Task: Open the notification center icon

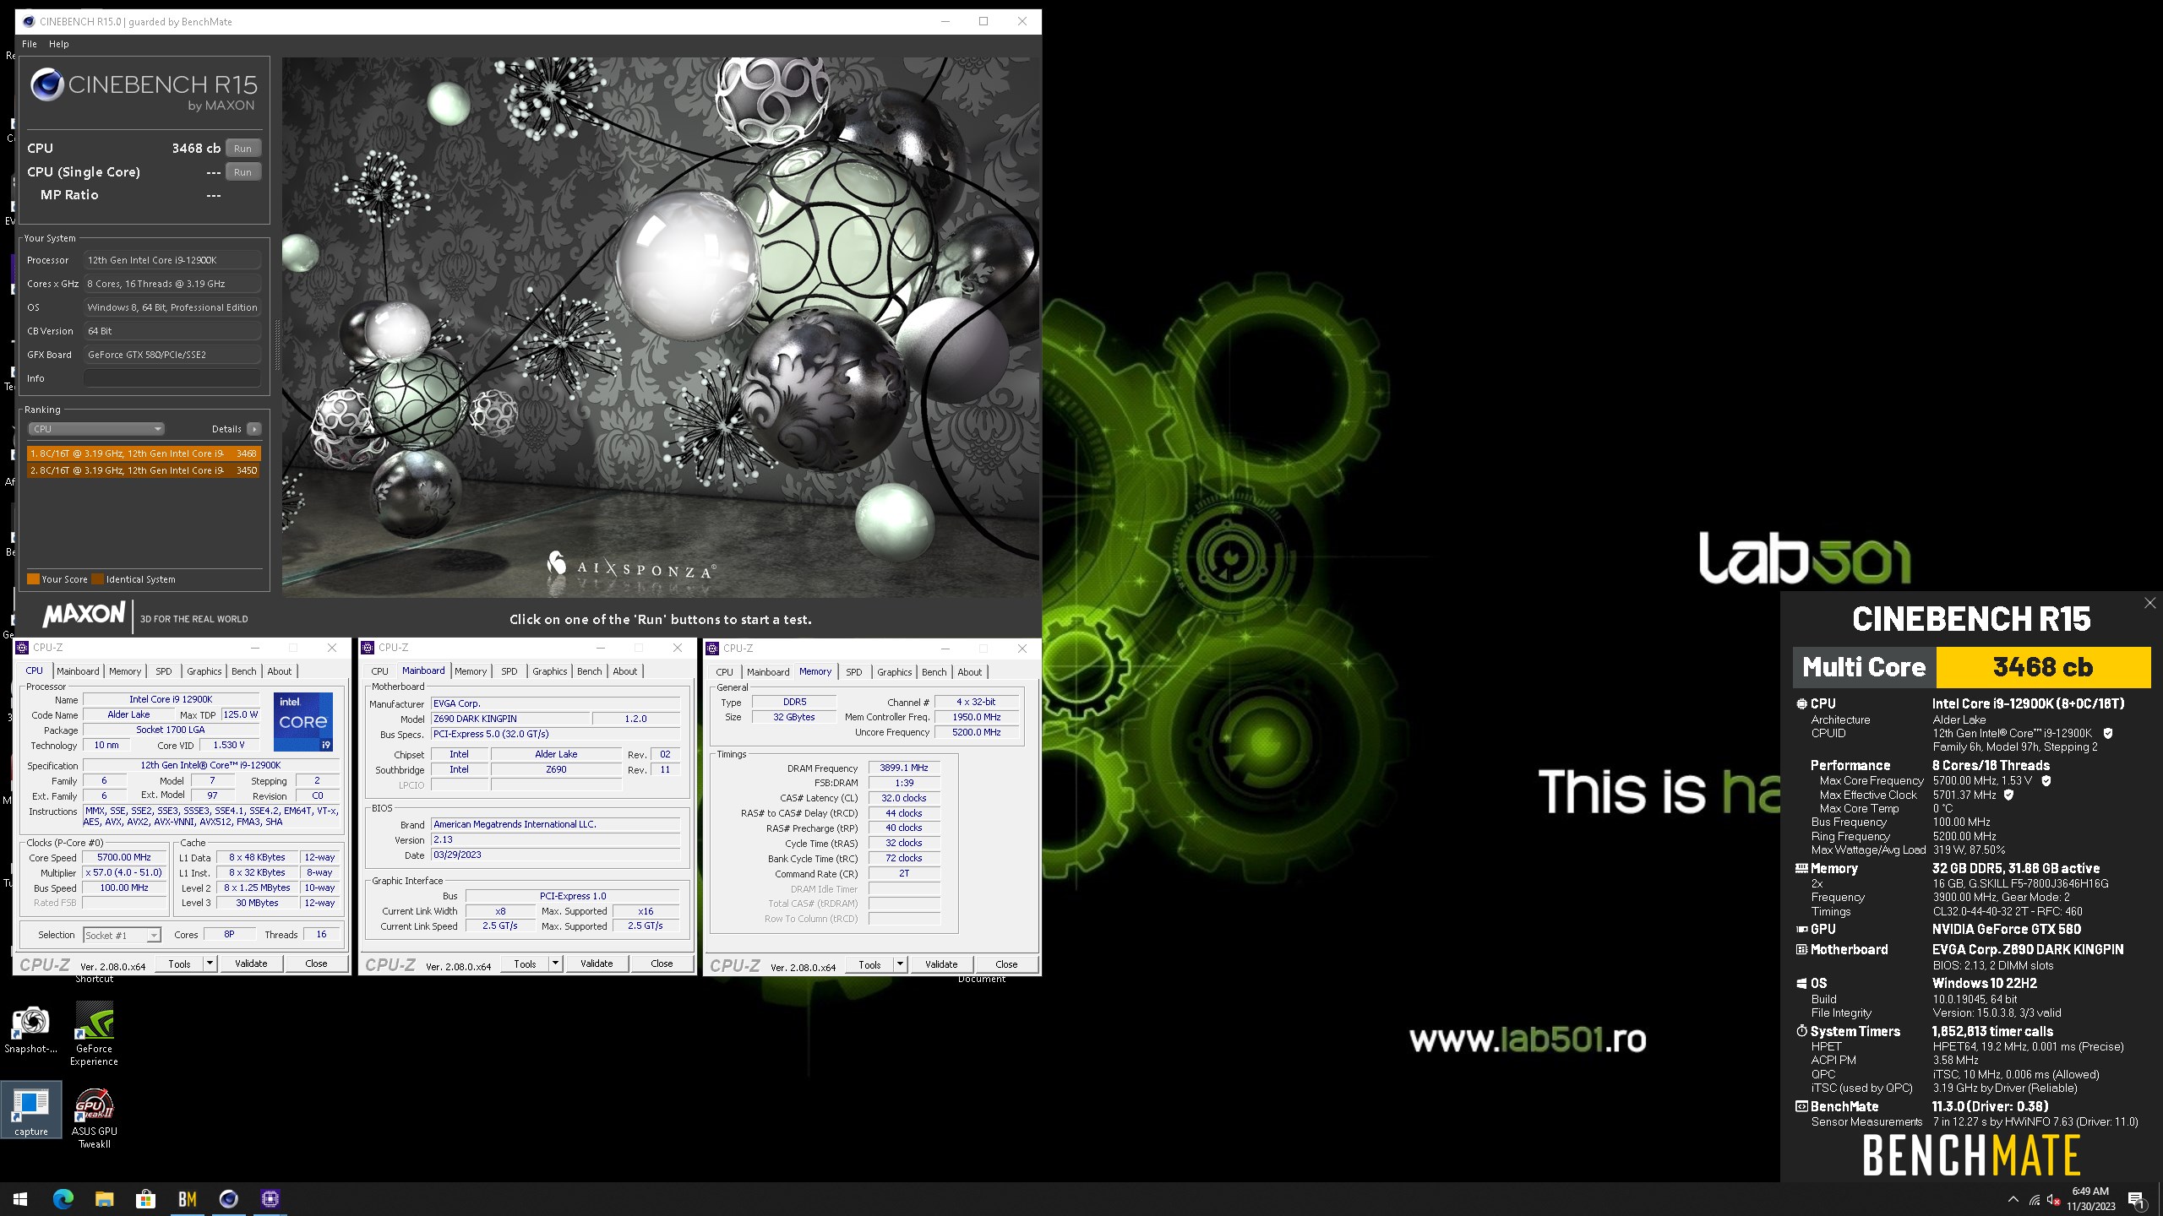Action: tap(2137, 1199)
